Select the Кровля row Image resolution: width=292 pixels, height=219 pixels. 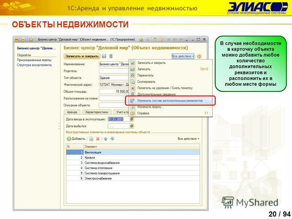click(133, 158)
